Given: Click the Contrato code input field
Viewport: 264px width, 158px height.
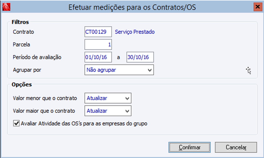Looking at the screenshot, I should tap(98, 32).
